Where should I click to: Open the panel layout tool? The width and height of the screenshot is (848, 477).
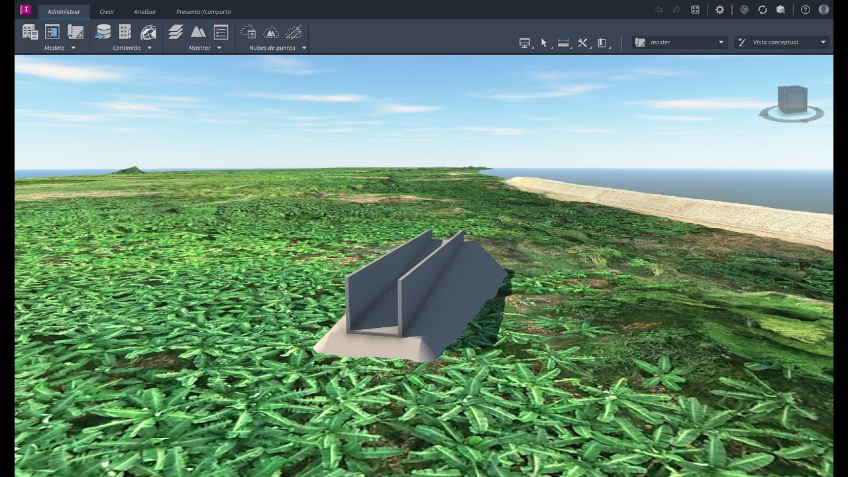602,43
